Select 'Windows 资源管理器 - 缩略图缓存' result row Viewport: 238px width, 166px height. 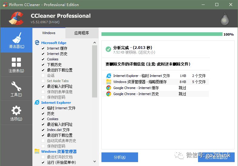[156, 82]
